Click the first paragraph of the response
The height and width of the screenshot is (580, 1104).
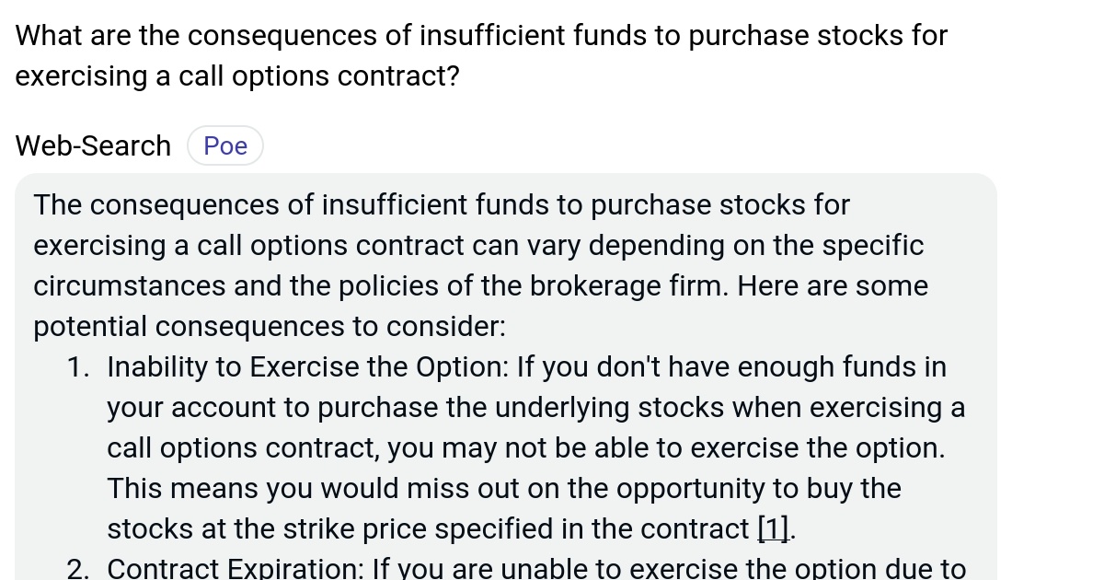point(478,265)
